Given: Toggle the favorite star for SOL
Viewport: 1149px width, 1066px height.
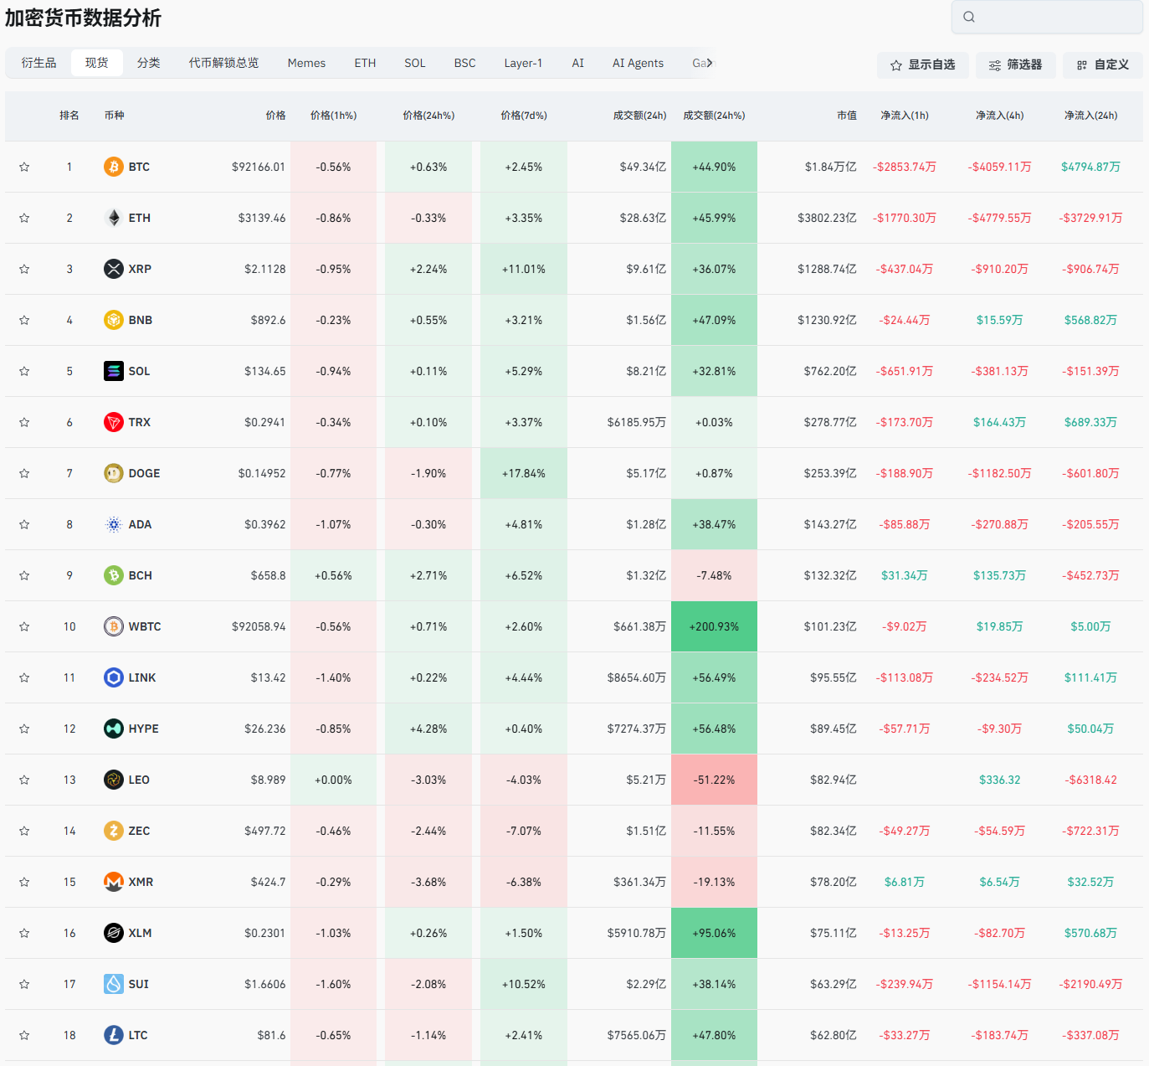Looking at the screenshot, I should click(x=24, y=371).
